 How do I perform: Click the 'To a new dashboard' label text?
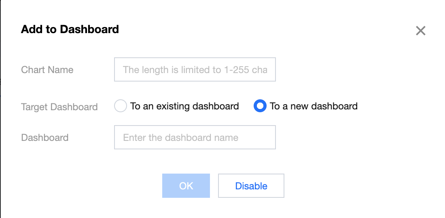coord(314,106)
